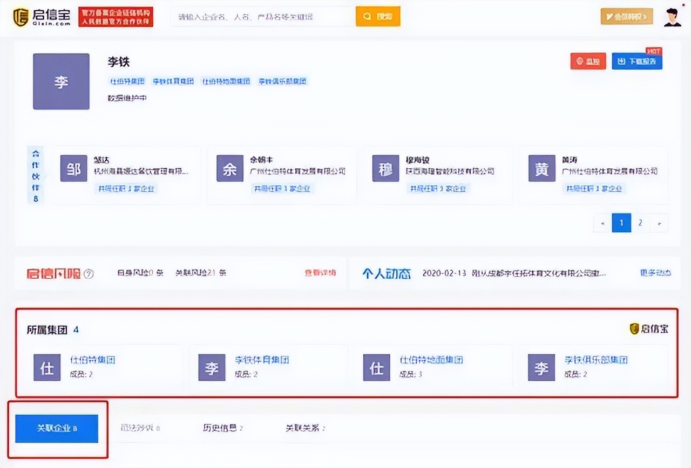Click the 仕 icon of 仕伯特集团
691x468 pixels.
[47, 367]
